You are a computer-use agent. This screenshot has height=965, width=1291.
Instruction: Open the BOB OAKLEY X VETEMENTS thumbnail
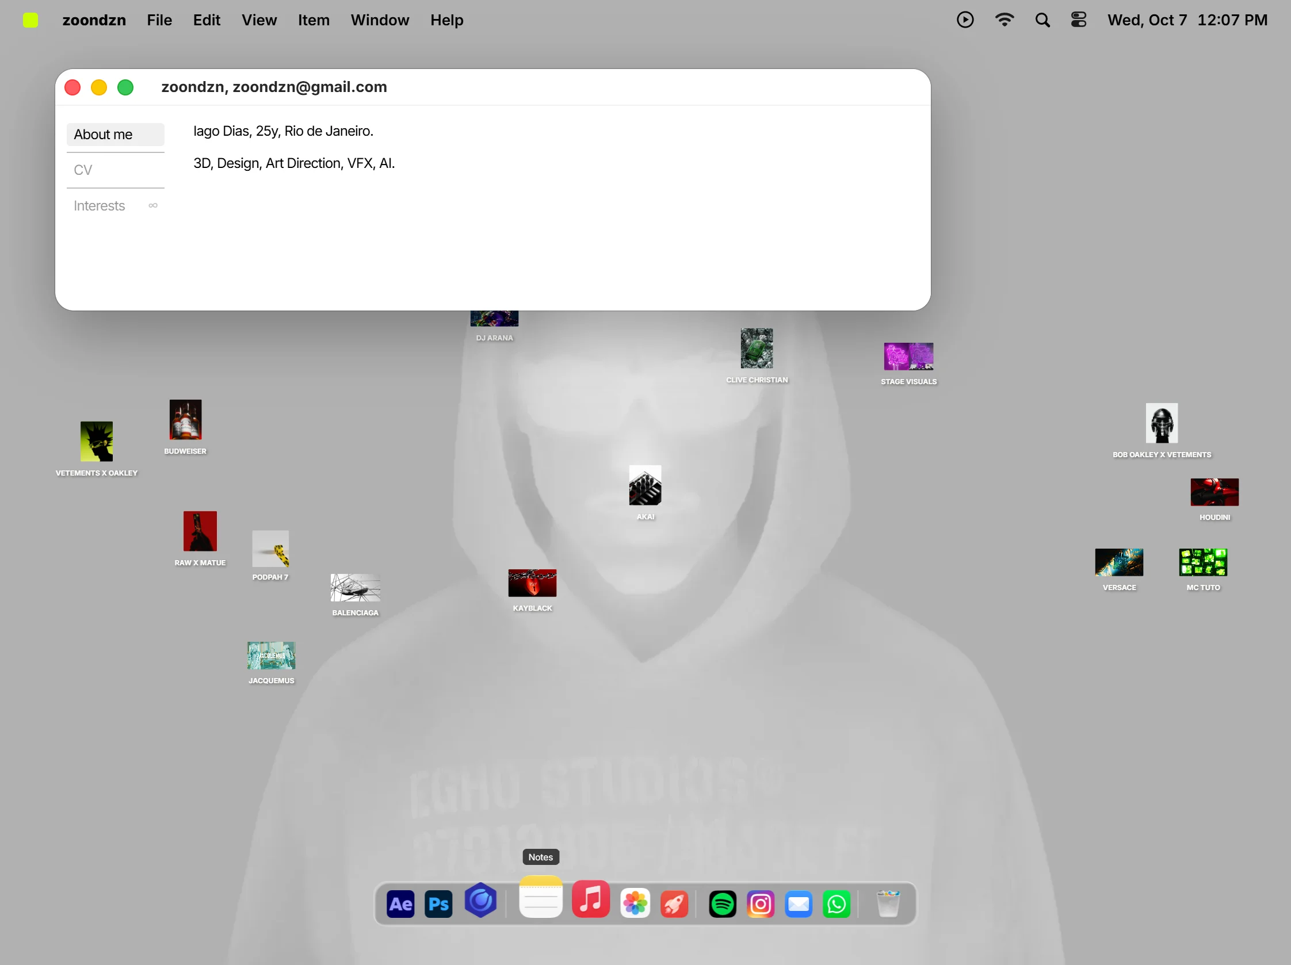coord(1162,423)
